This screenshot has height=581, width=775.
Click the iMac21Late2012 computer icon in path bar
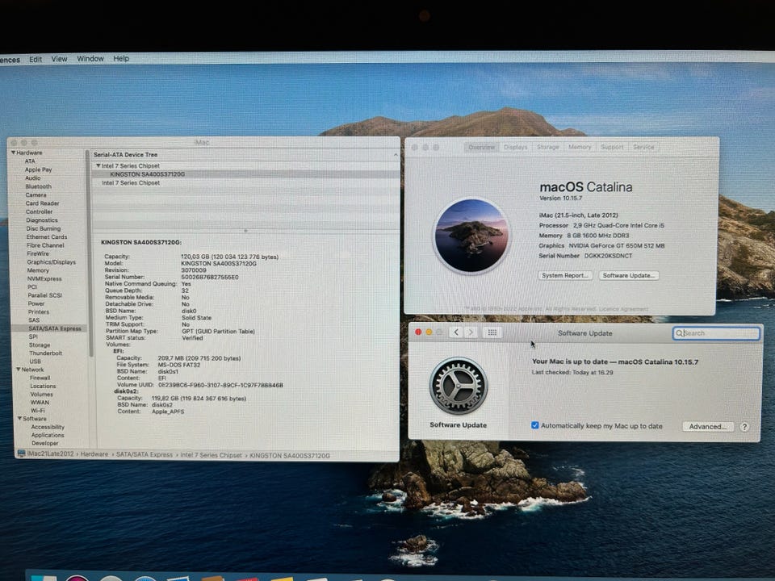coord(21,454)
